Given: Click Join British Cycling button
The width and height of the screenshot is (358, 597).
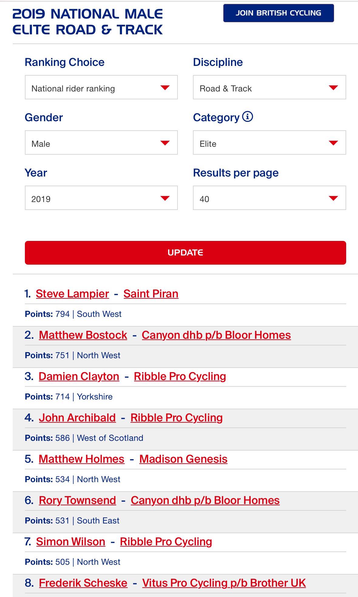Looking at the screenshot, I should coord(279,13).
